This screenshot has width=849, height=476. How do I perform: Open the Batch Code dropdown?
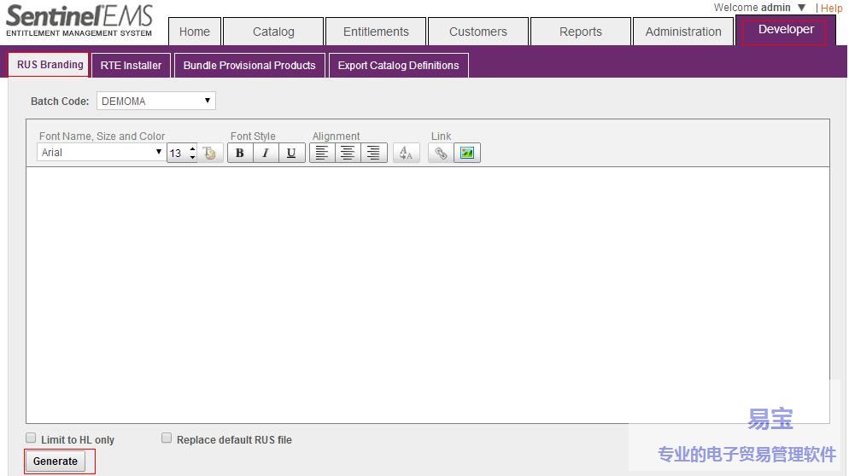click(x=155, y=101)
